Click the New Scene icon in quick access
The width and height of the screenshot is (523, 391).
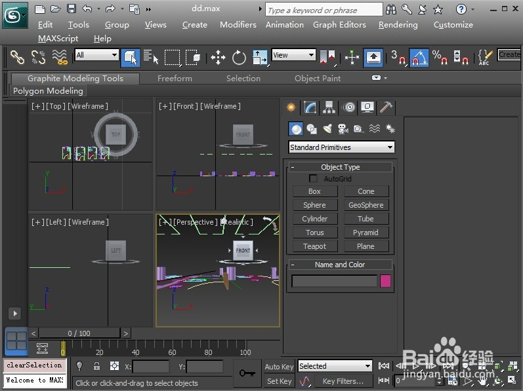[39, 9]
